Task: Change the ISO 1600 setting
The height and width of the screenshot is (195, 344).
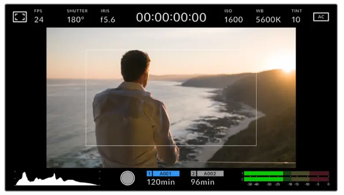Action: tap(234, 16)
